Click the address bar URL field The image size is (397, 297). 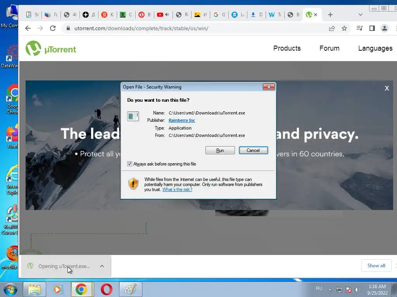coord(141,28)
